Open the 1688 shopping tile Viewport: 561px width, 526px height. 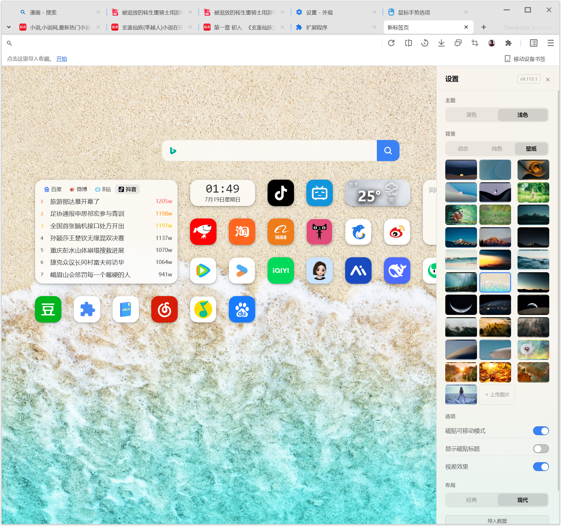(x=280, y=232)
